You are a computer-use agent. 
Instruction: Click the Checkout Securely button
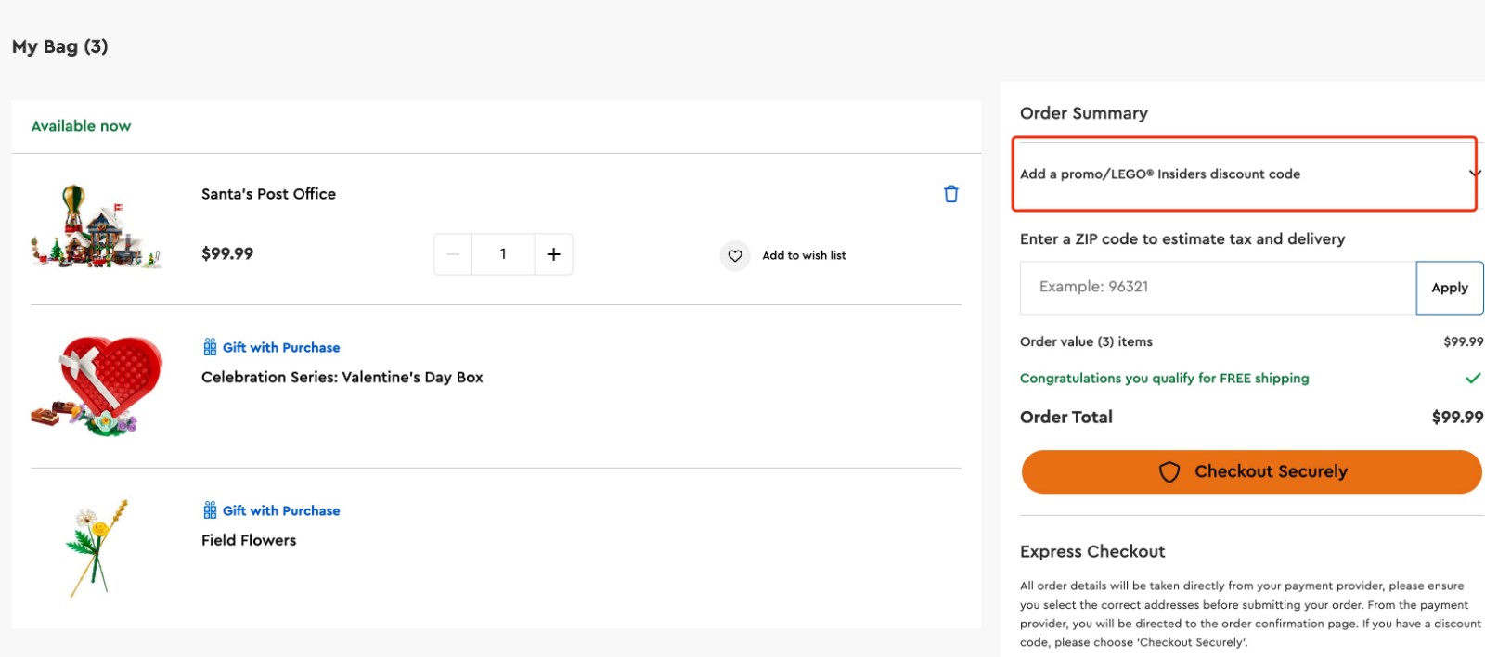1251,471
